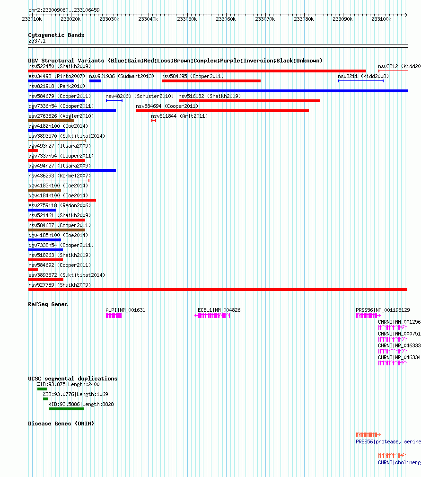
Task: Click the CHRND|NM_001256 transcript label
Action: coord(399,322)
